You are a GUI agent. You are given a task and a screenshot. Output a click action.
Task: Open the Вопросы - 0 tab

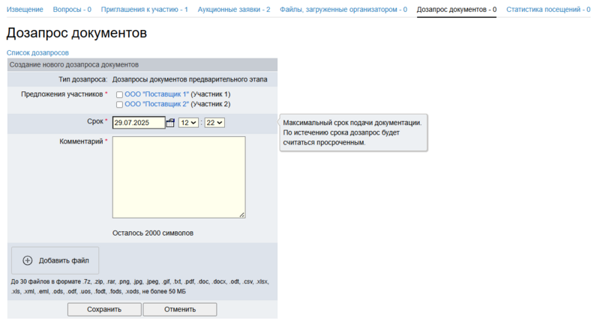(72, 10)
